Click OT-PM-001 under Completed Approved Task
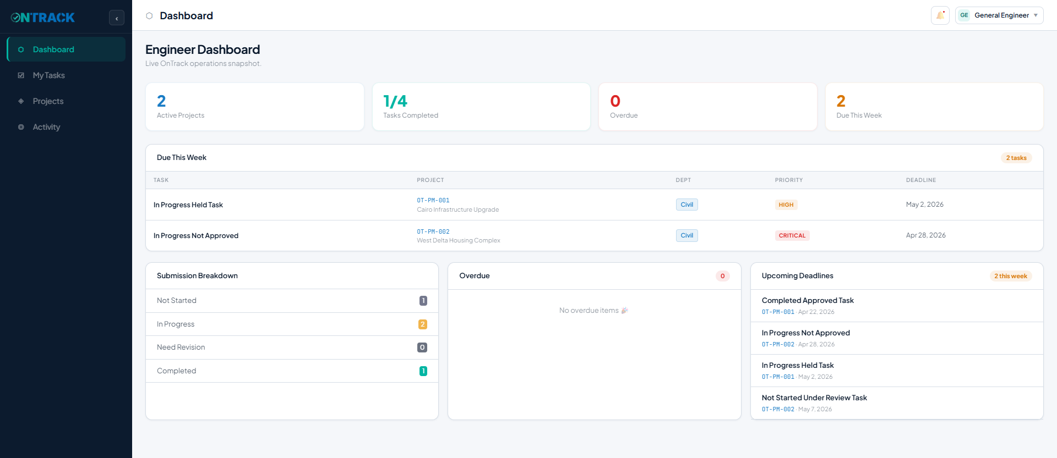 [778, 312]
